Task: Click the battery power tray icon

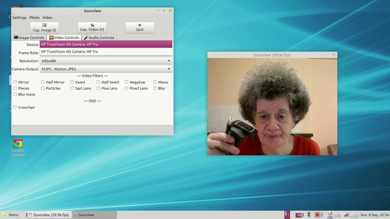Action: pyautogui.click(x=354, y=215)
